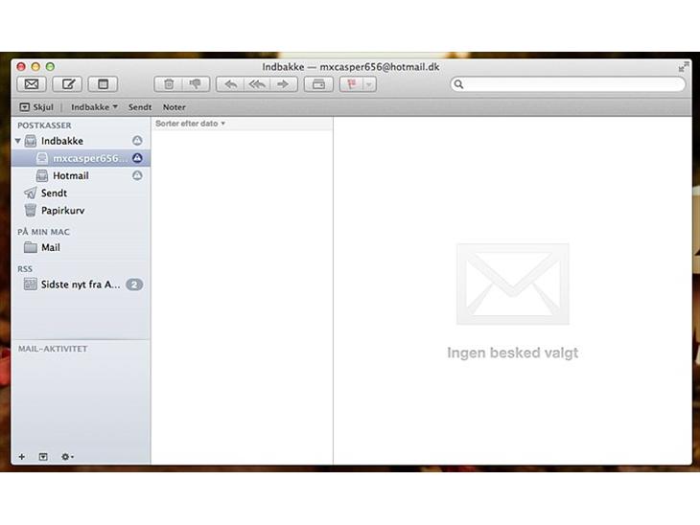Click the Forward arrow button

(x=282, y=84)
